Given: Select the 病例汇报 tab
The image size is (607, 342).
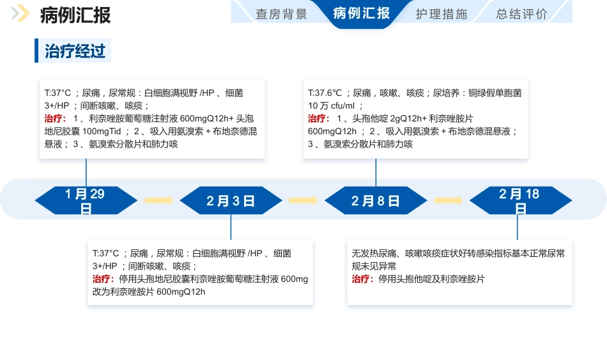Looking at the screenshot, I should click(x=361, y=13).
